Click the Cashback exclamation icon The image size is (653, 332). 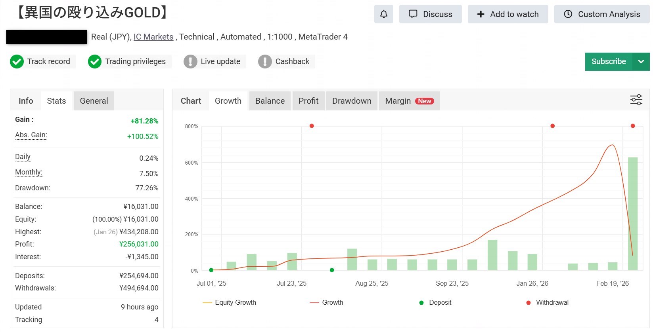[x=265, y=62]
